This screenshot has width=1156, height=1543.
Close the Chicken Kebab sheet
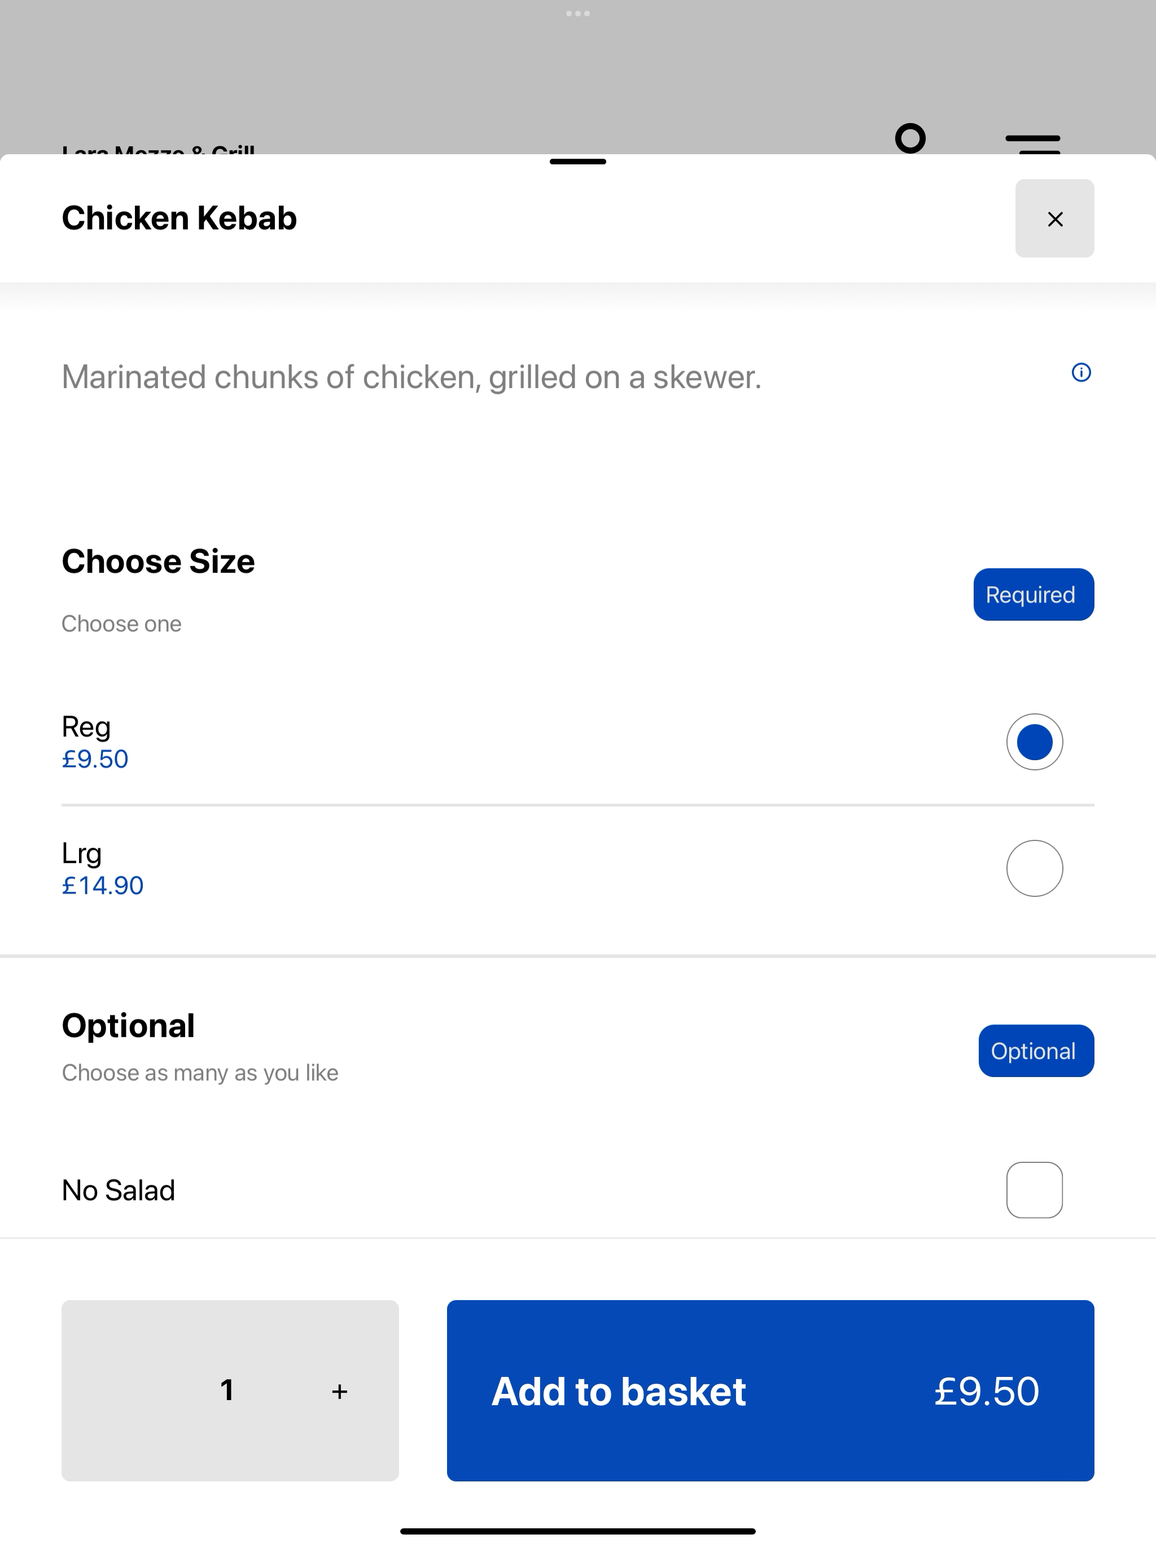click(x=1054, y=219)
